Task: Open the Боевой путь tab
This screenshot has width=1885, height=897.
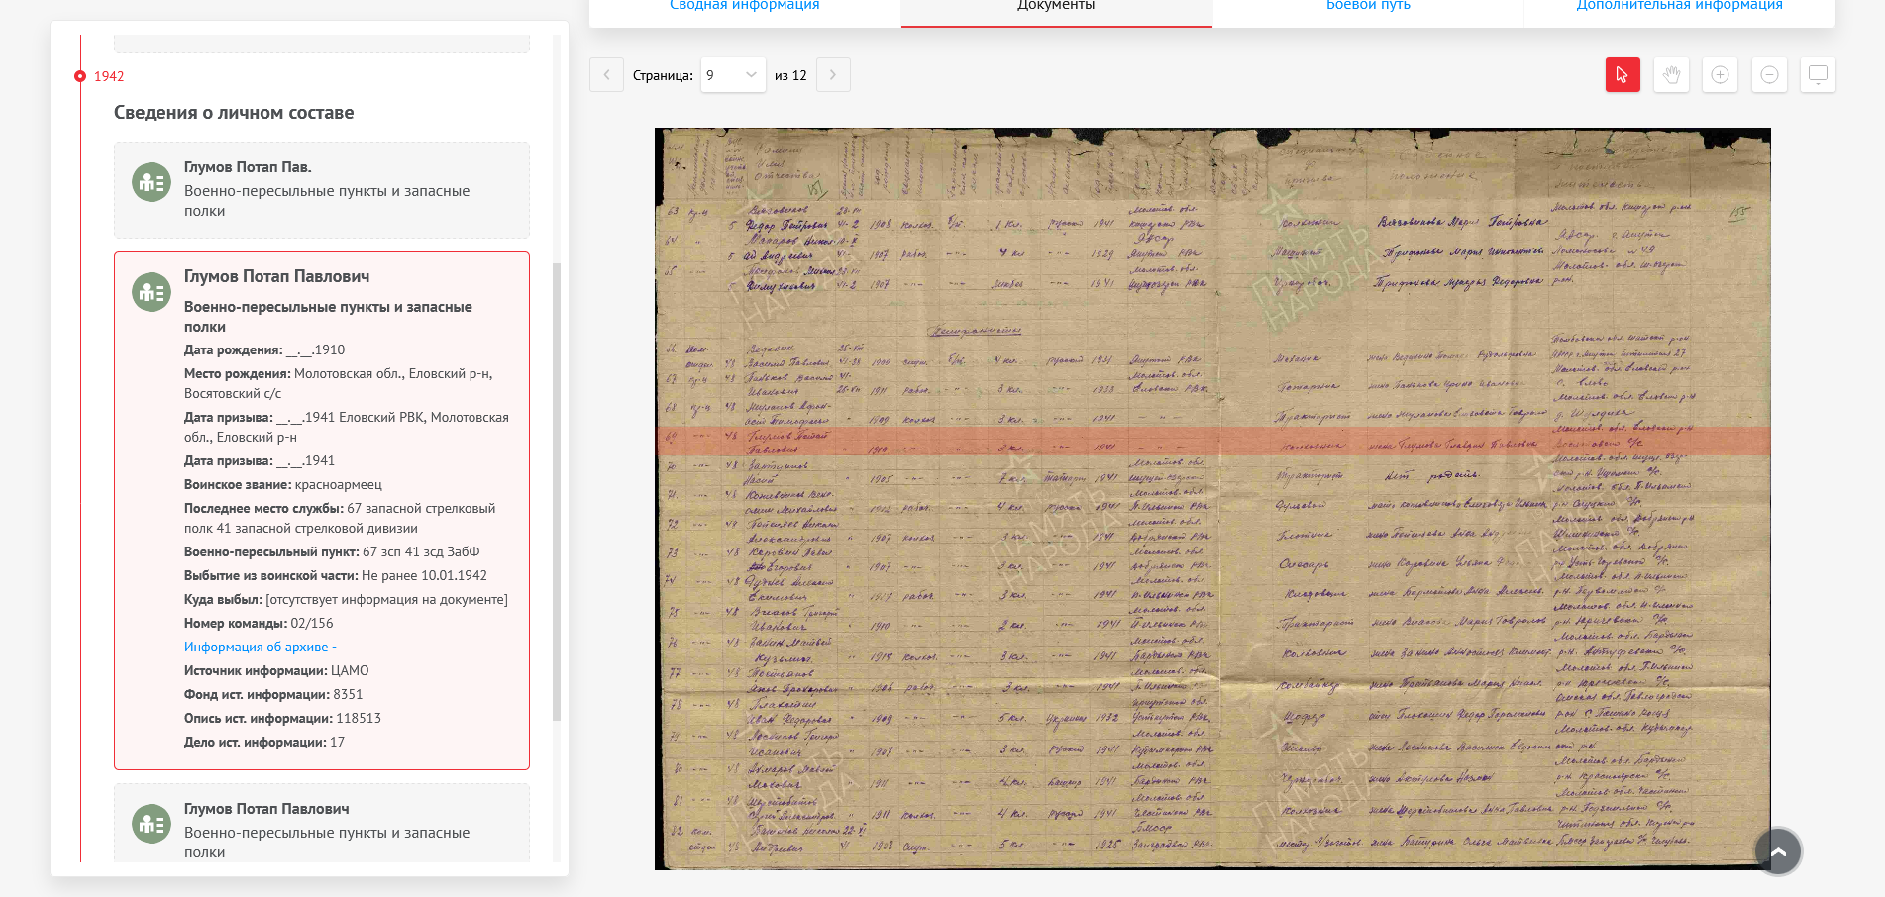Action: [1368, 6]
